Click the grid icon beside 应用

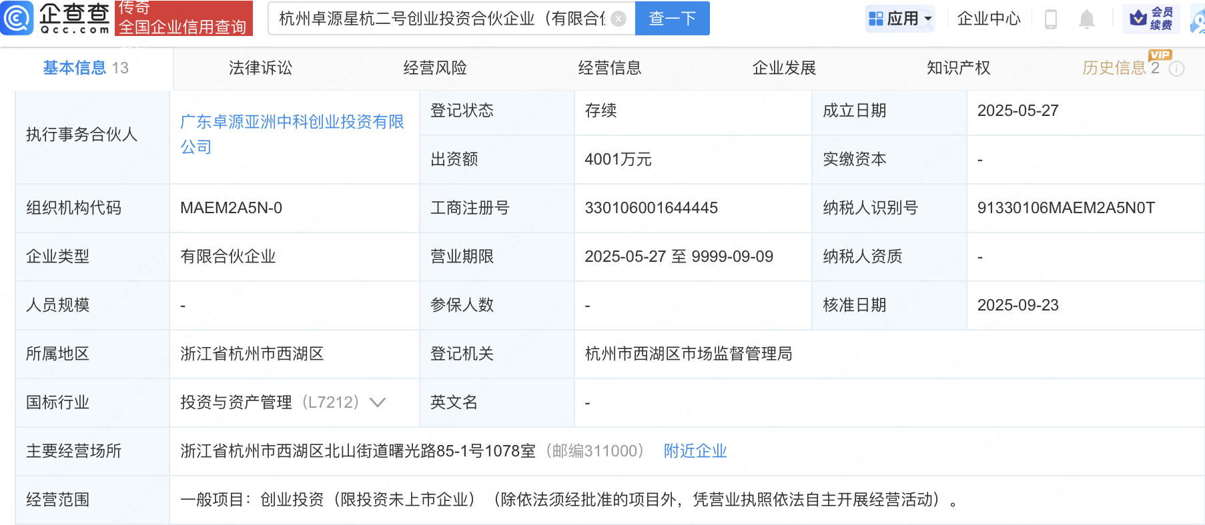pyautogui.click(x=875, y=19)
